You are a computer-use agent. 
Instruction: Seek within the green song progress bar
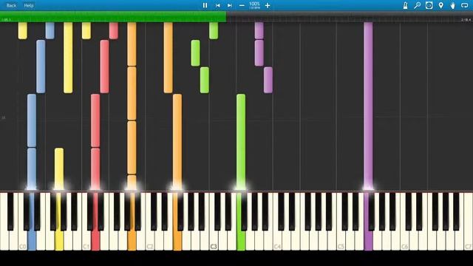[x=113, y=16]
